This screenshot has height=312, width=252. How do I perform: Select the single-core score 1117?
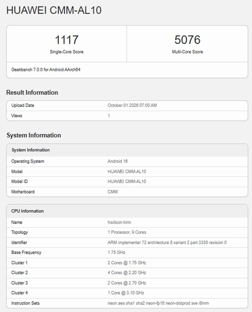[67, 40]
